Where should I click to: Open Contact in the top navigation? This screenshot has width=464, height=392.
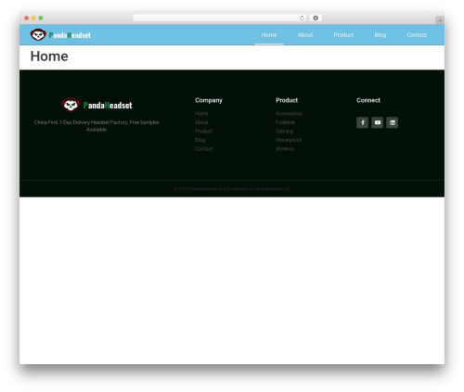[417, 35]
